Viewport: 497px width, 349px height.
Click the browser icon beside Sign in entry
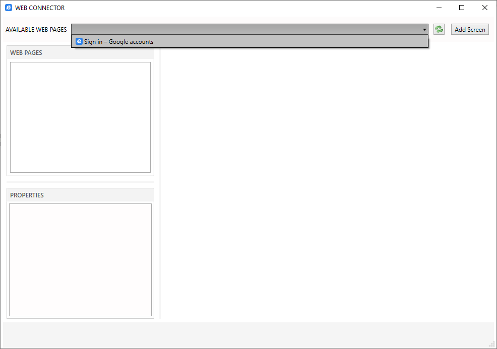pyautogui.click(x=79, y=41)
